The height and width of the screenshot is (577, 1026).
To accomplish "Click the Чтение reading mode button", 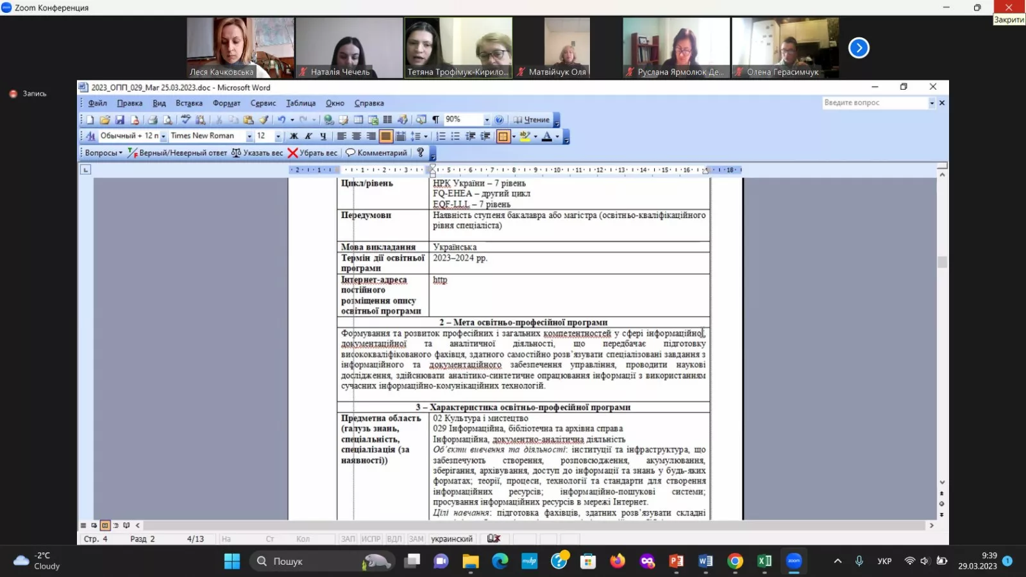I will click(532, 120).
